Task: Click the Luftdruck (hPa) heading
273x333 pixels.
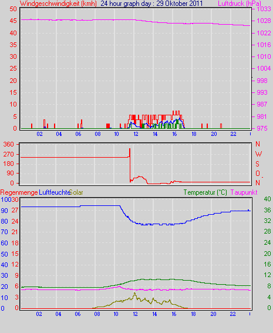Action: pyautogui.click(x=240, y=4)
